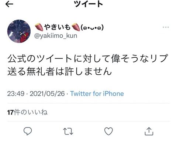Like the tweet with the heart icon
The image size is (177, 156).
(108, 131)
